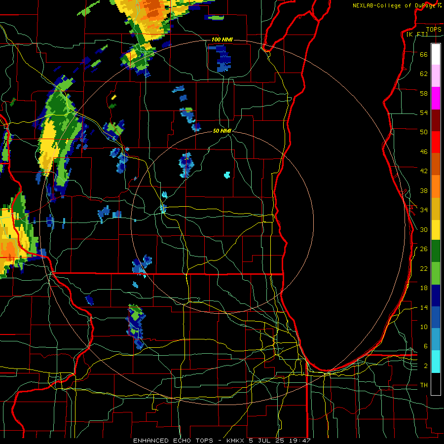Viewport: 444px width, 444px height.
Task: Click the 34 legend value
Action: [424, 210]
